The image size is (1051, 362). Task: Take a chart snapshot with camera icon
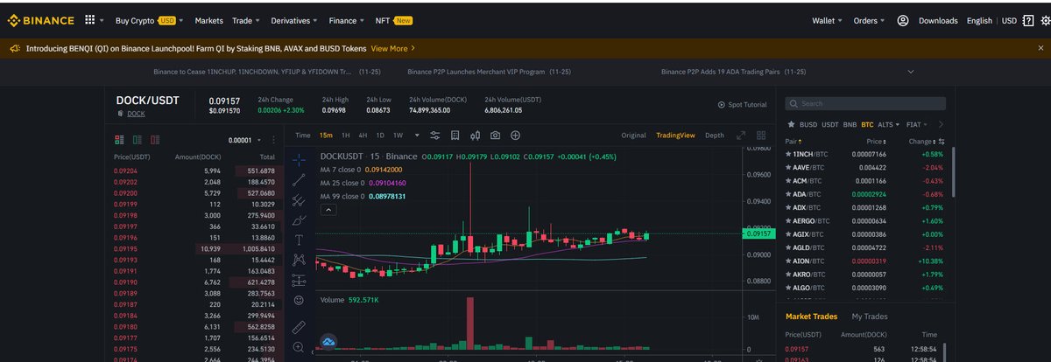coord(496,136)
